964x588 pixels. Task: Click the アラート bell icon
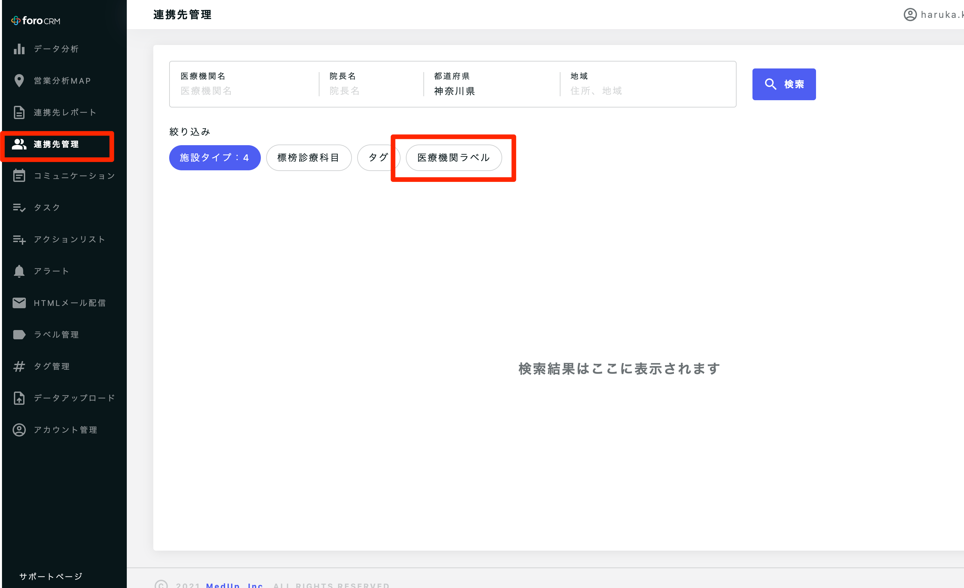[19, 271]
